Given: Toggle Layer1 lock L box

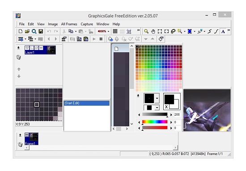Looking at the screenshot, I should (32, 48).
